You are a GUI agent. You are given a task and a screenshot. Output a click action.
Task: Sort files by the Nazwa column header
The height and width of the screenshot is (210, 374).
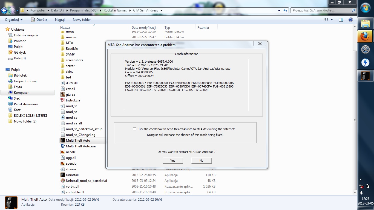95,27
